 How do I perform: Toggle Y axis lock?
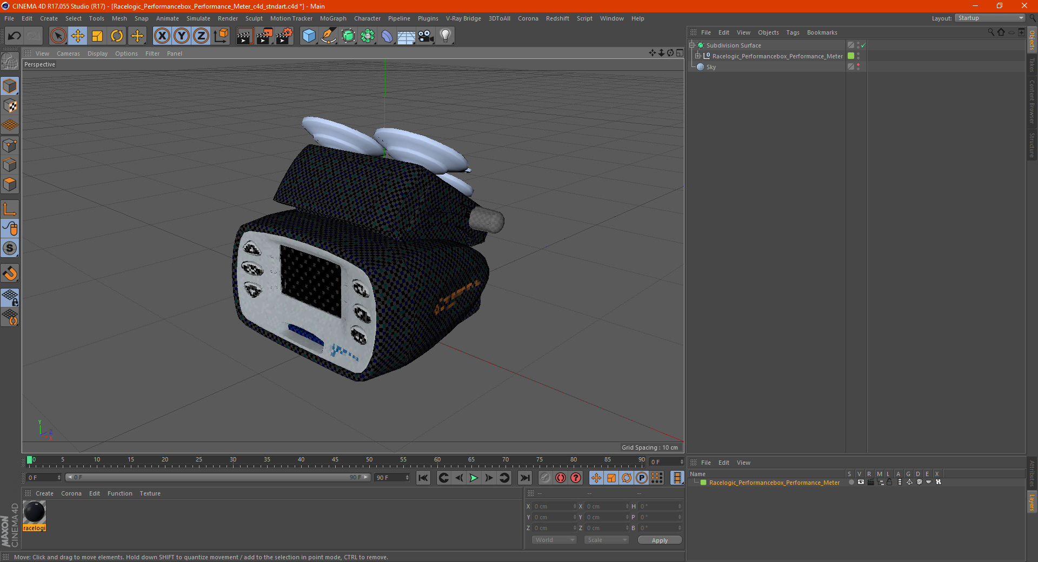(x=182, y=36)
